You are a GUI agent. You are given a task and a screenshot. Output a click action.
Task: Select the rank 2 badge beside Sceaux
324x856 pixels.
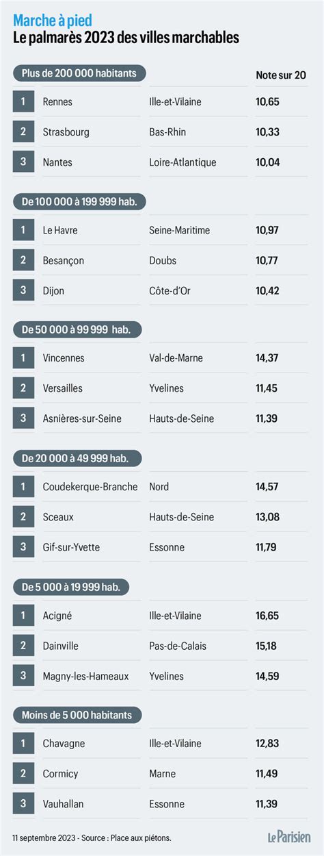tap(23, 516)
